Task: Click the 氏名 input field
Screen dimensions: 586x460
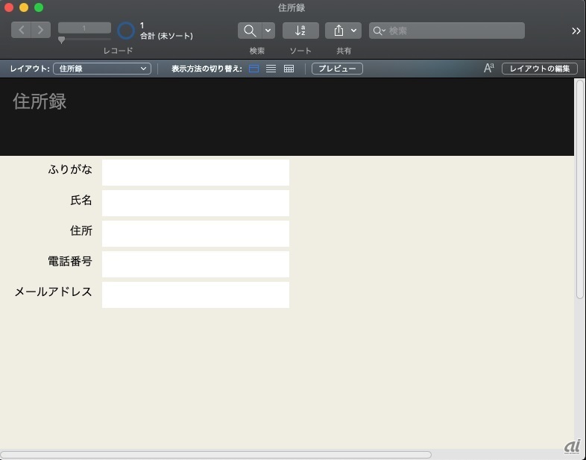Action: click(x=195, y=204)
